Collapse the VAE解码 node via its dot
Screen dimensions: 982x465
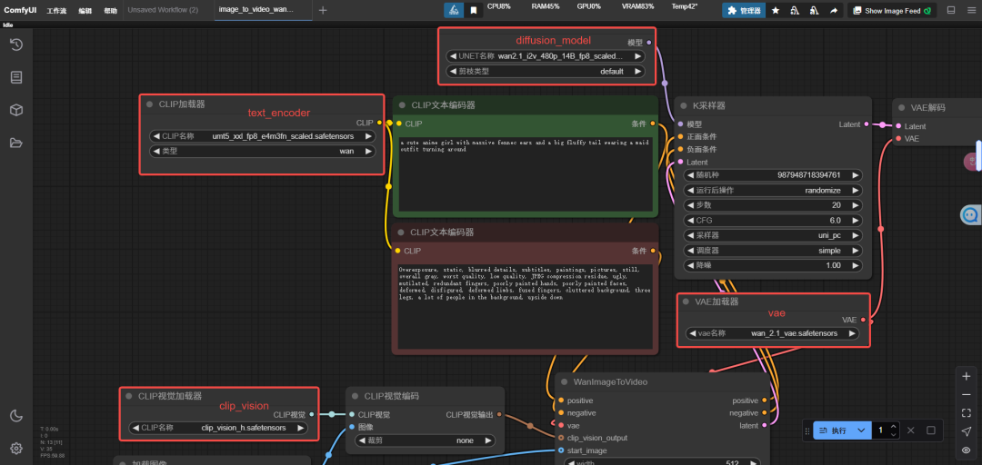902,108
